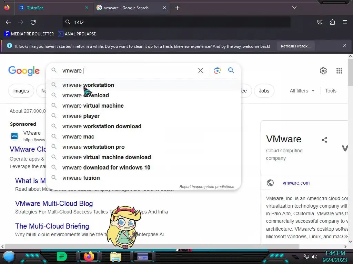The image size is (353, 264).
Task: Open the volume speaker icon in tray
Action: pos(315,256)
